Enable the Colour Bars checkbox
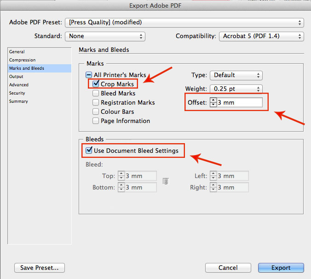311x279 pixels. click(96, 112)
